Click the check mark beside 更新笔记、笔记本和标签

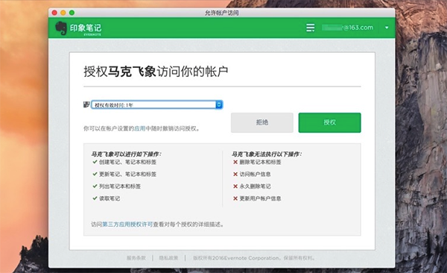tap(95, 174)
